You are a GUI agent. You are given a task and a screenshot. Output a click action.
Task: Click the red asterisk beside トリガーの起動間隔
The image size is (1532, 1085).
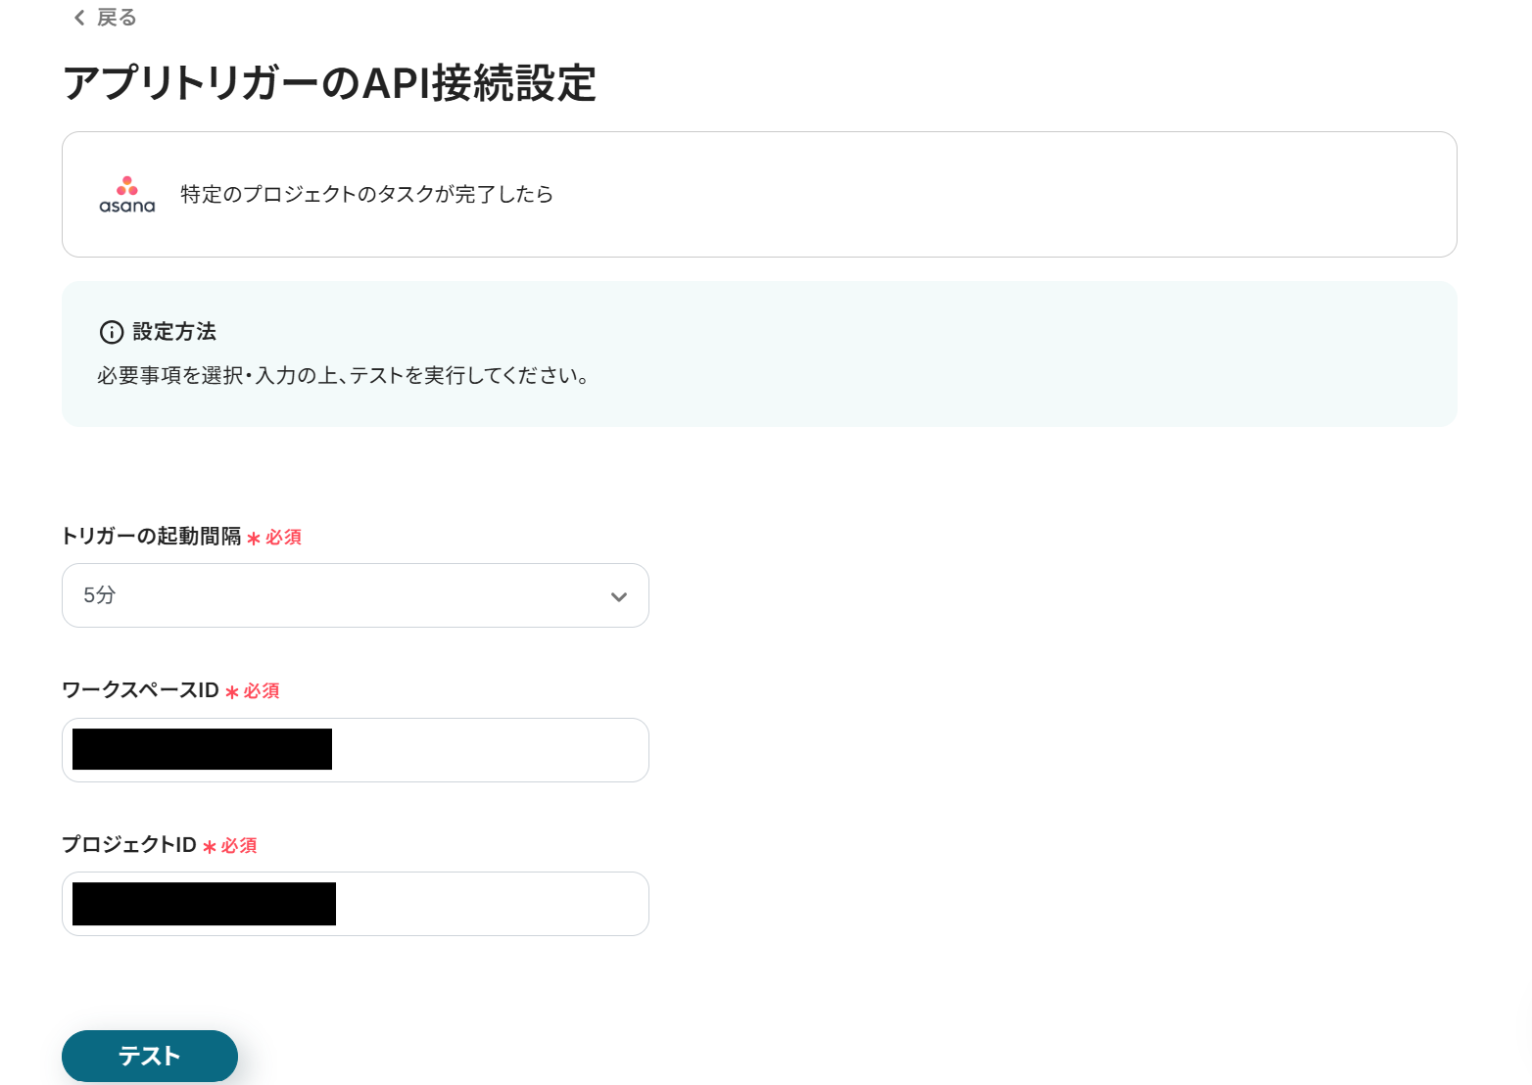pyautogui.click(x=254, y=539)
